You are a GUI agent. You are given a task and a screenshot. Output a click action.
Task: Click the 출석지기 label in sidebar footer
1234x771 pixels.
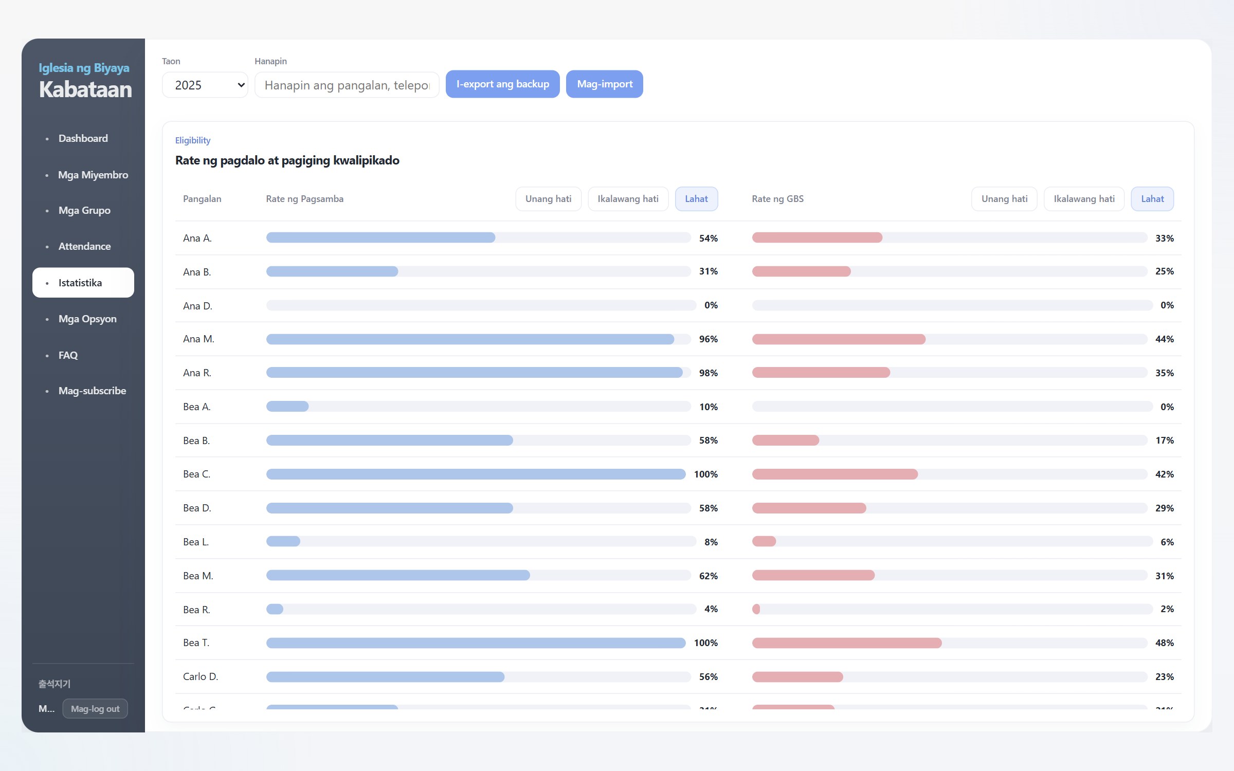(x=55, y=684)
